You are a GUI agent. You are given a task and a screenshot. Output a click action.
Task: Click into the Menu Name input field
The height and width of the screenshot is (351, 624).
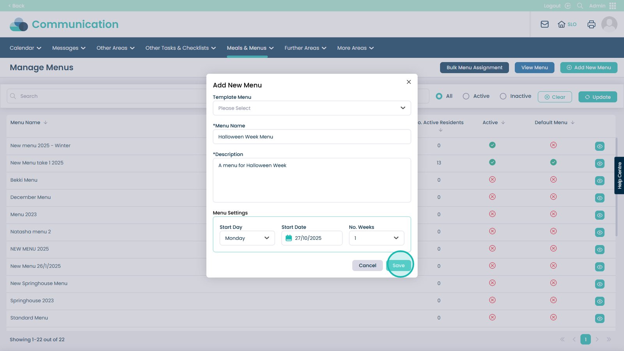tap(312, 137)
